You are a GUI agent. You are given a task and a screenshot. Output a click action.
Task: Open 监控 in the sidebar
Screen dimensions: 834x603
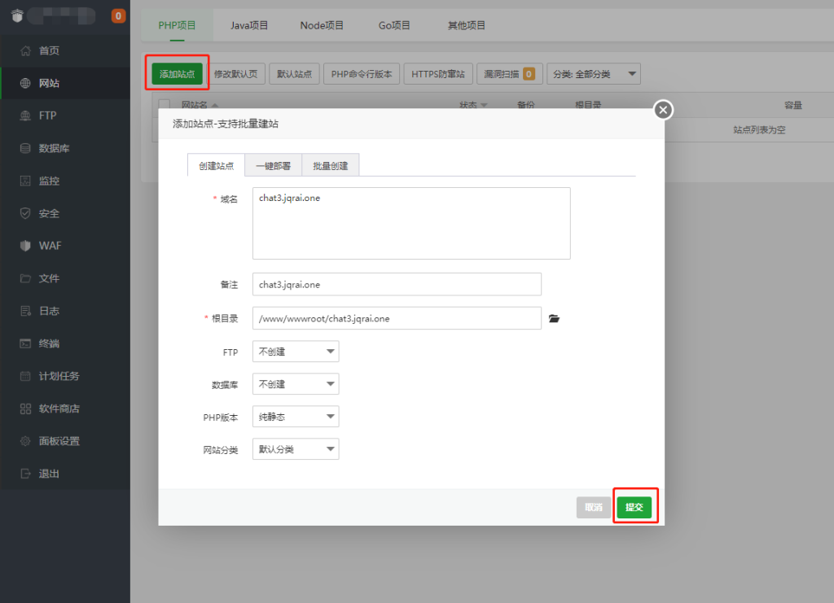65,181
